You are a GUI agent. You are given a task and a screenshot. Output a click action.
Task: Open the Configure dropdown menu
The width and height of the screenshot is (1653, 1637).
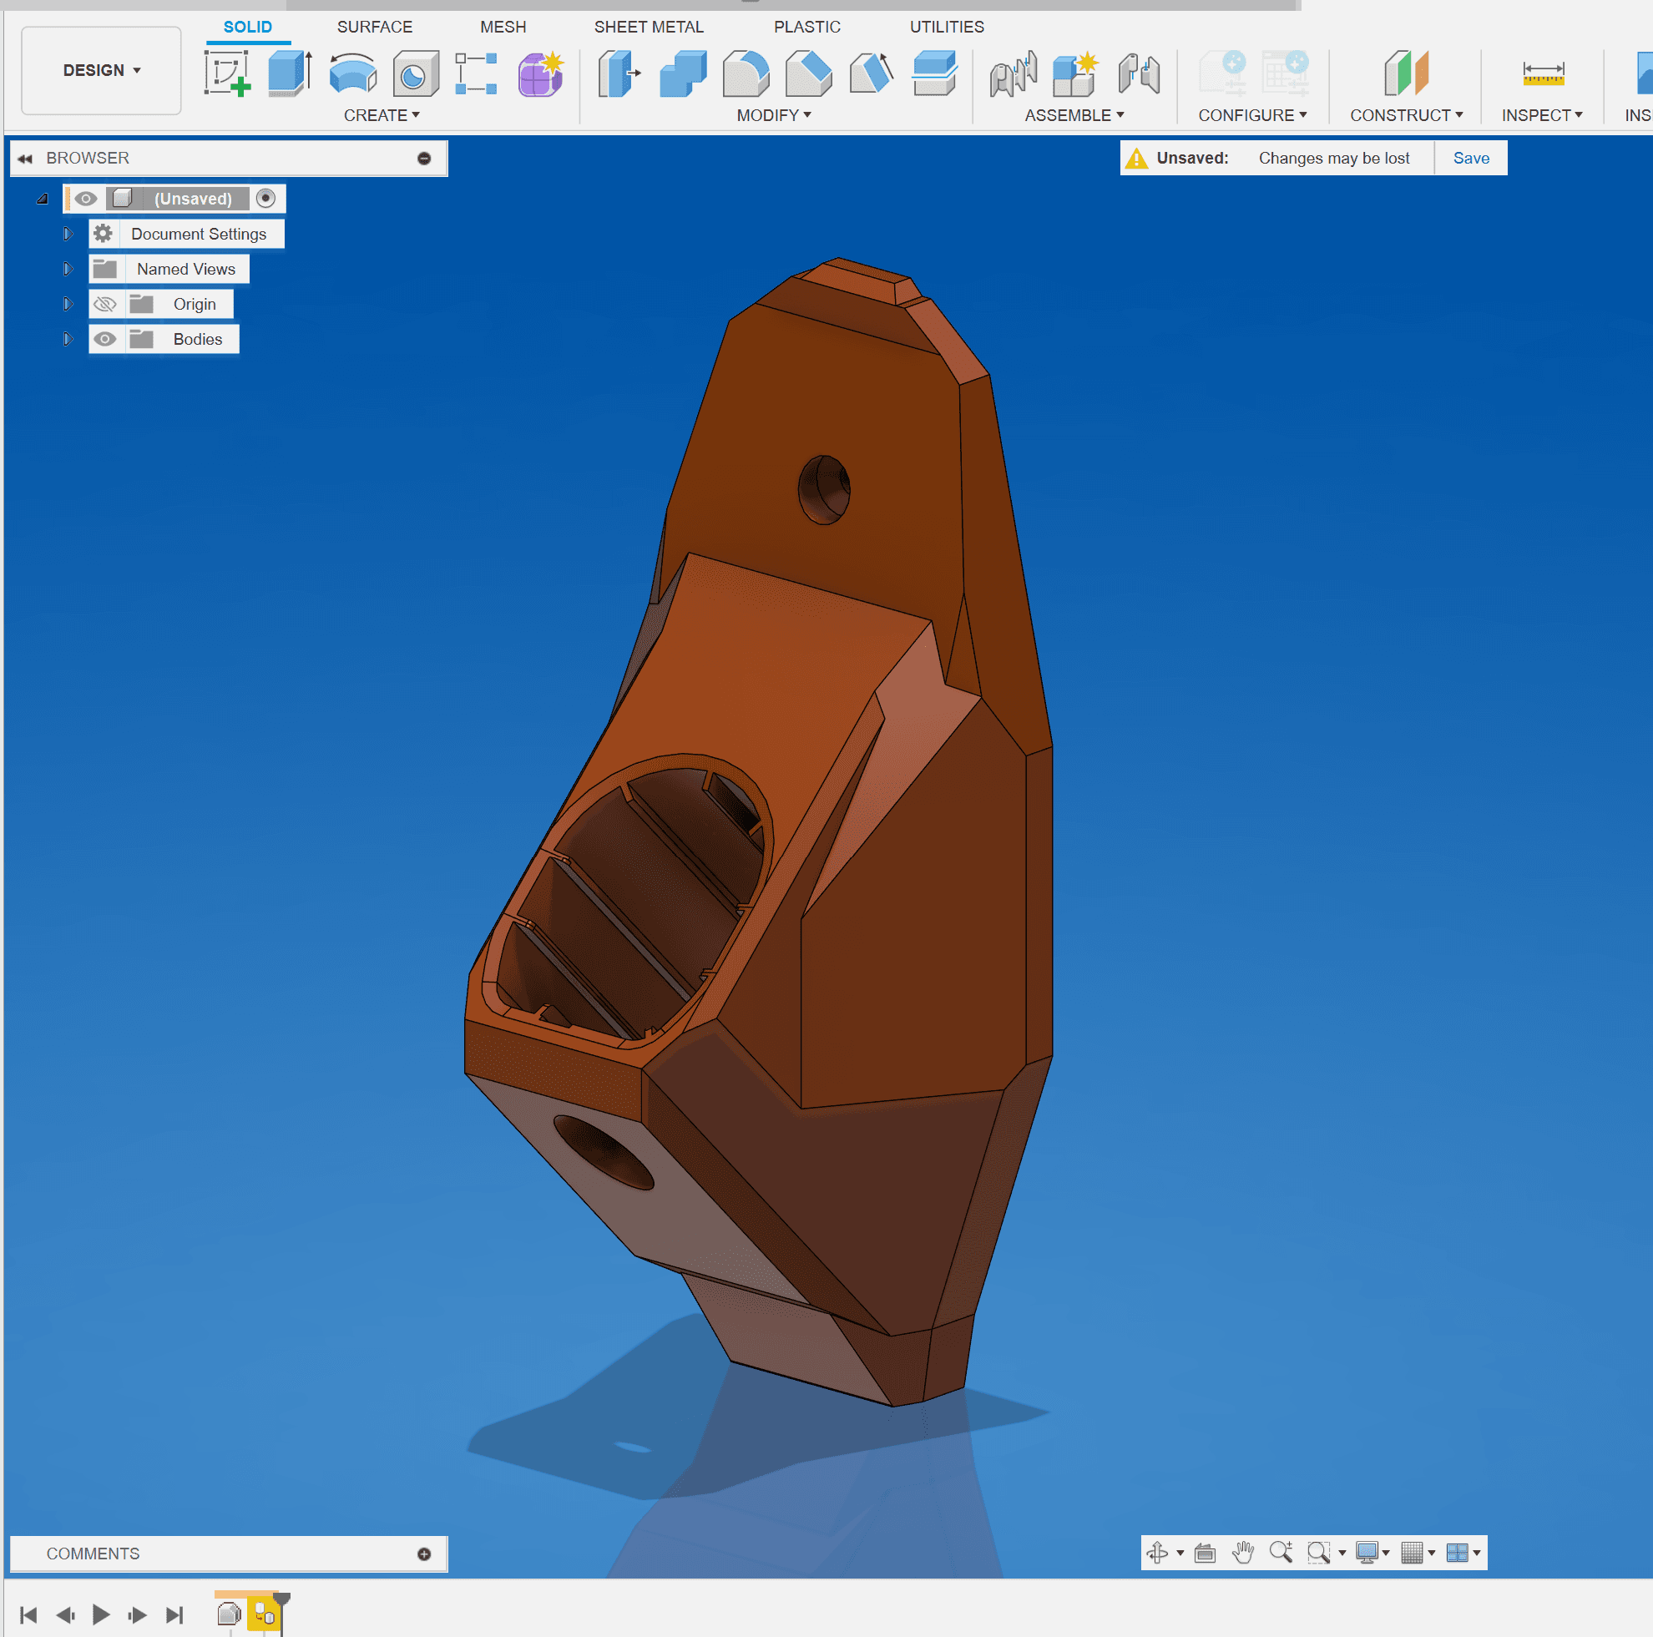pos(1252,114)
